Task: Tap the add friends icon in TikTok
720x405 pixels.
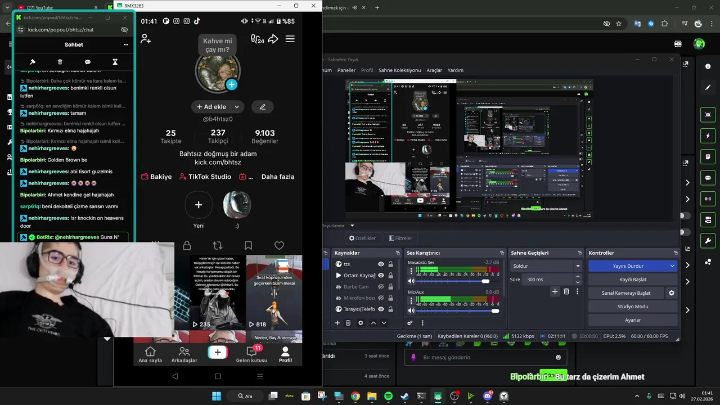Action: tap(146, 39)
